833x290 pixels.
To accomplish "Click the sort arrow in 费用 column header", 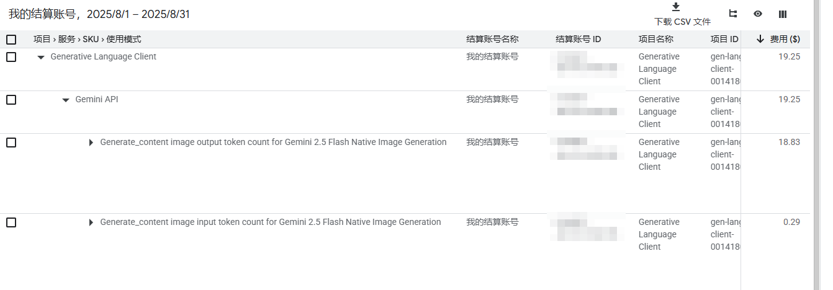I will pyautogui.click(x=760, y=39).
